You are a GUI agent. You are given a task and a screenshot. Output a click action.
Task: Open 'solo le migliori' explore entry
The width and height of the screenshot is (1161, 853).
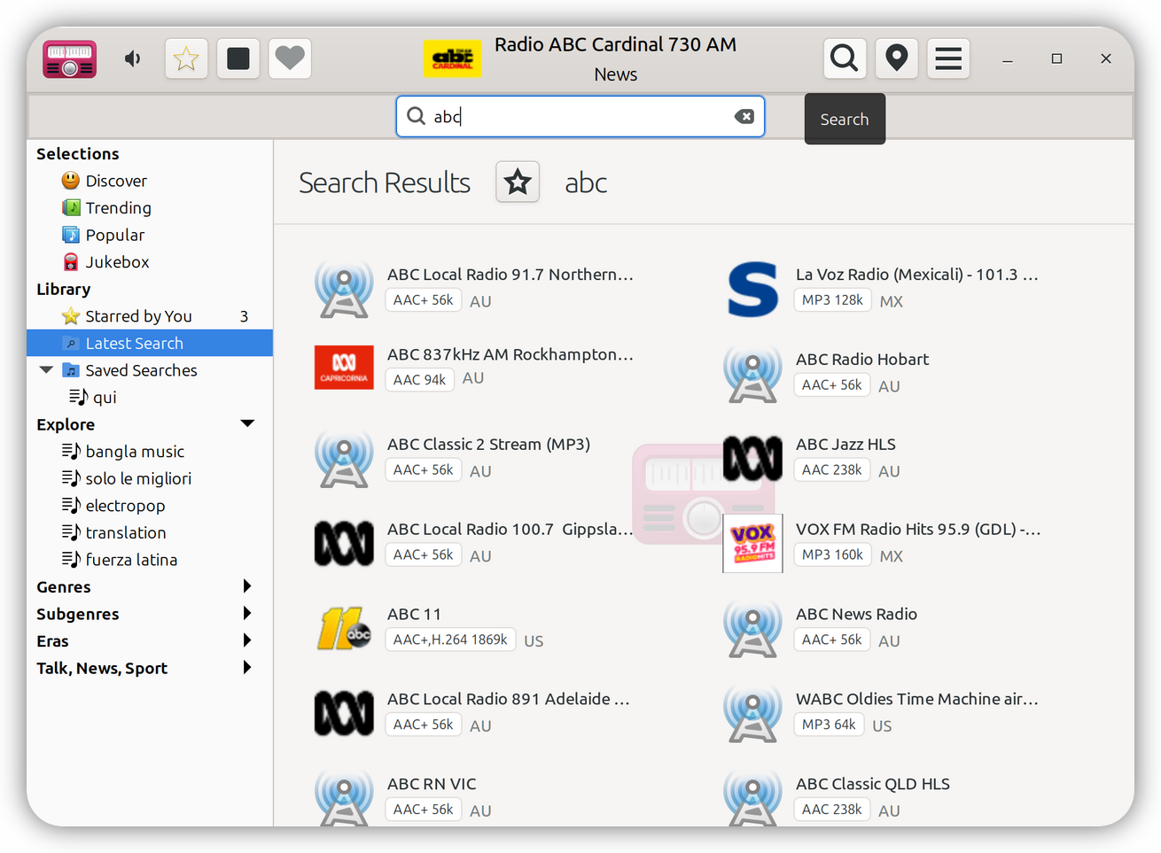click(x=138, y=478)
